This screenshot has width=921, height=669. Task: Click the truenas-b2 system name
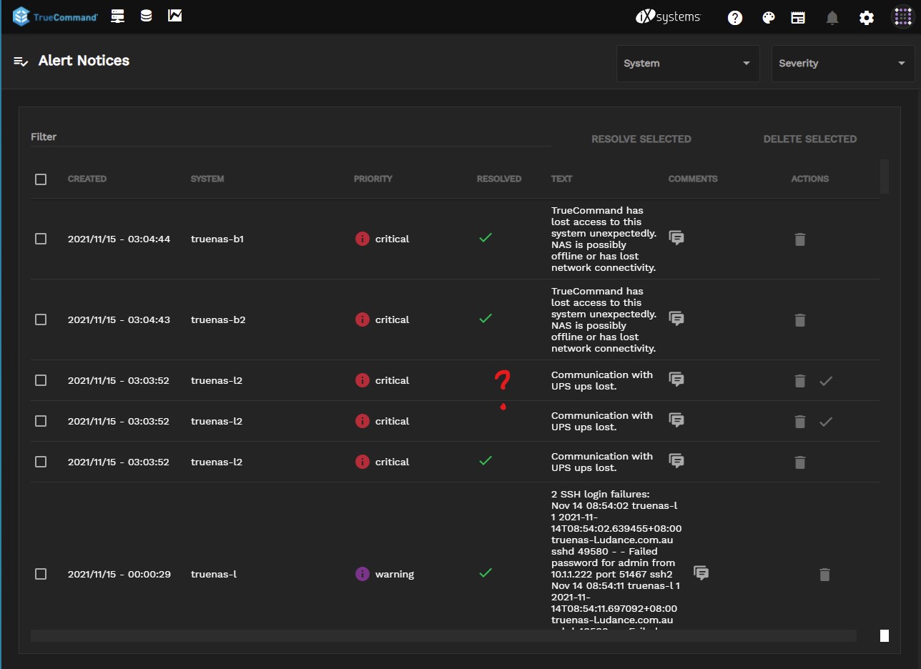(x=218, y=319)
